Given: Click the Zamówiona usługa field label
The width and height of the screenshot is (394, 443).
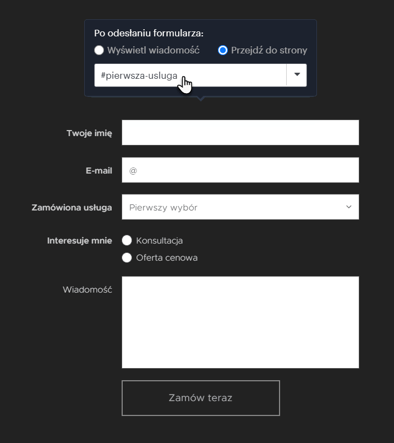Looking at the screenshot, I should tap(72, 208).
